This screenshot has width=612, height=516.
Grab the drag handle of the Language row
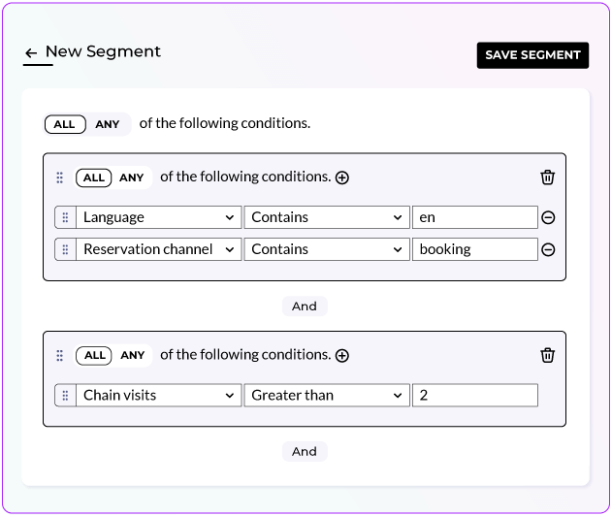(65, 218)
